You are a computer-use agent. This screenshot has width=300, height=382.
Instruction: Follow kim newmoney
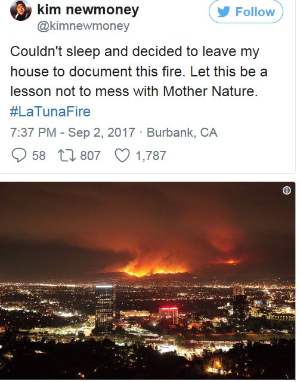tap(246, 12)
